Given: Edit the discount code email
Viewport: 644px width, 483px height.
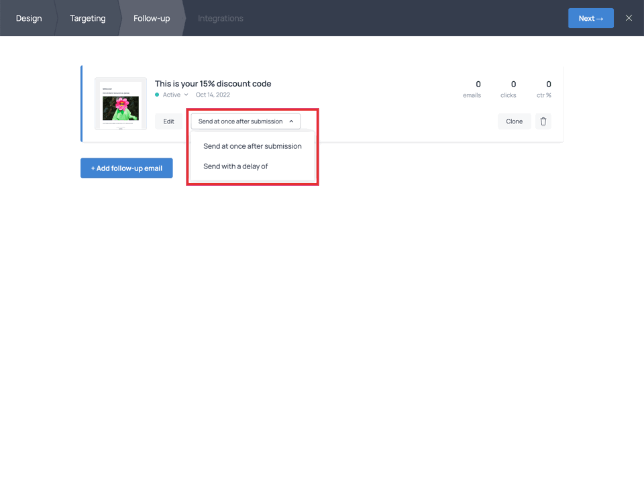Looking at the screenshot, I should (169, 121).
